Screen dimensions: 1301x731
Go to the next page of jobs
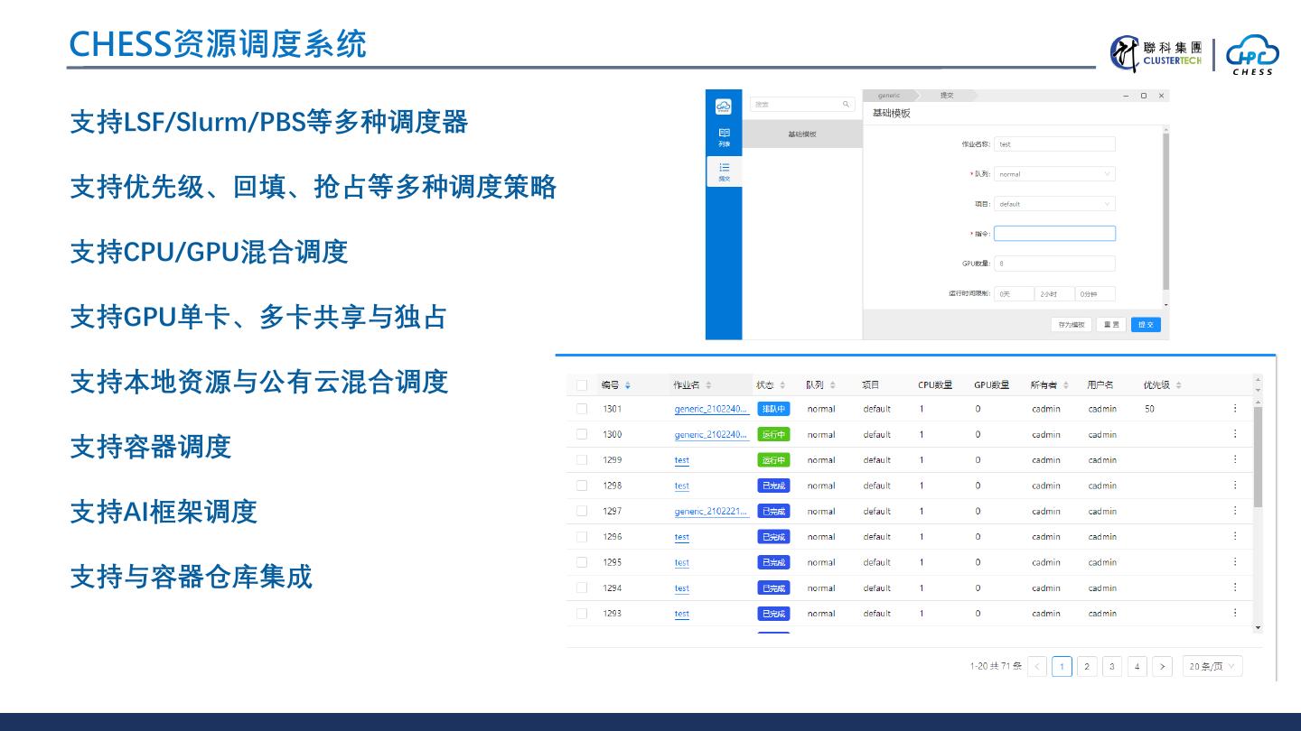(1163, 667)
